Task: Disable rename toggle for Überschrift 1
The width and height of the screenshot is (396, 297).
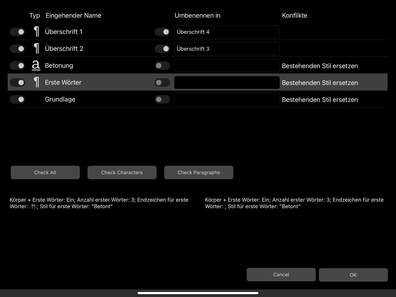Action: tap(162, 32)
